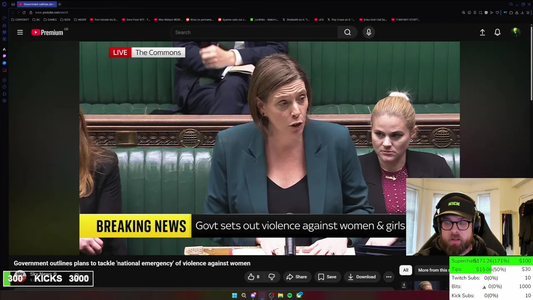Open the account avatar menu
This screenshot has height=300, width=533.
click(516, 32)
